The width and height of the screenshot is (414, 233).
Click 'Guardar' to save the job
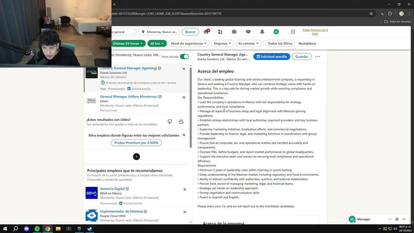click(x=301, y=57)
